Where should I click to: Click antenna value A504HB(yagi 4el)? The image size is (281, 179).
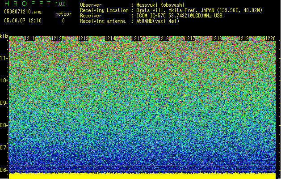coord(158,21)
